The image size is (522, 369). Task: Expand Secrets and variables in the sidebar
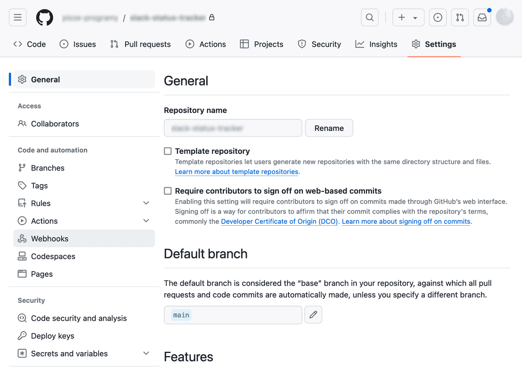(146, 354)
